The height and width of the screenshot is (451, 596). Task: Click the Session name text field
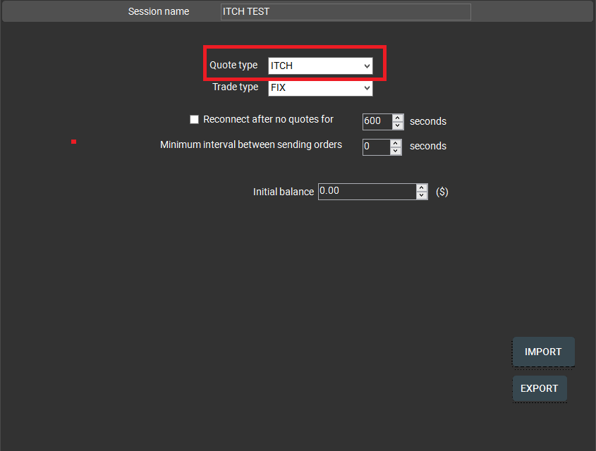pos(346,12)
